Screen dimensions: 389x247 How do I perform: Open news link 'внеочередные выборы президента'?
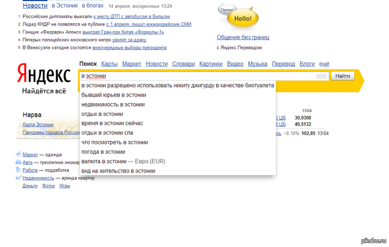(x=129, y=48)
